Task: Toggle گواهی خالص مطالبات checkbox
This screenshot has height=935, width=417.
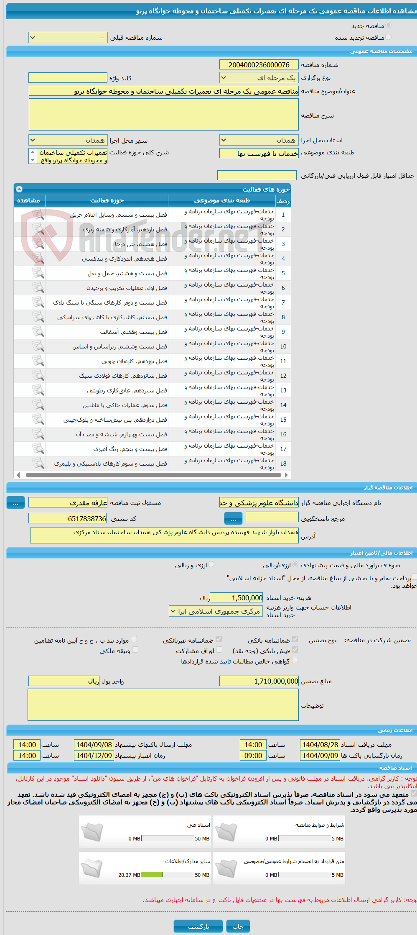Action: pyautogui.click(x=295, y=660)
